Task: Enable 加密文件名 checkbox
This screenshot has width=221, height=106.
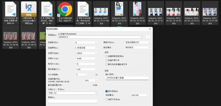Action: pyautogui.click(x=107, y=99)
